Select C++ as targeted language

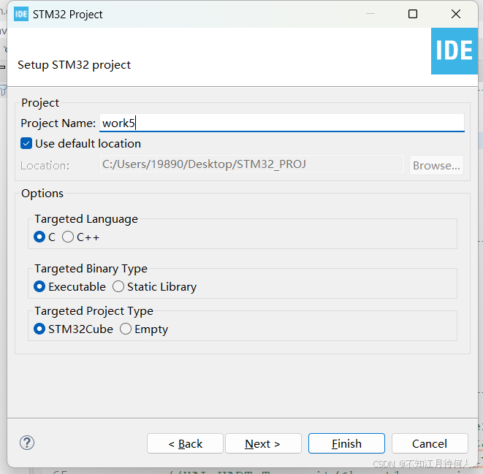point(68,237)
